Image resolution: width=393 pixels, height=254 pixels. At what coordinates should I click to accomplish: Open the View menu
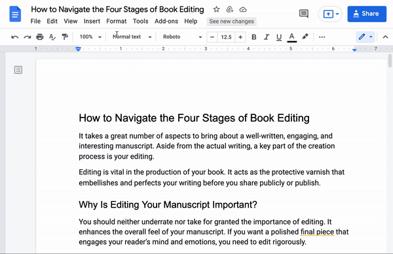click(x=71, y=22)
